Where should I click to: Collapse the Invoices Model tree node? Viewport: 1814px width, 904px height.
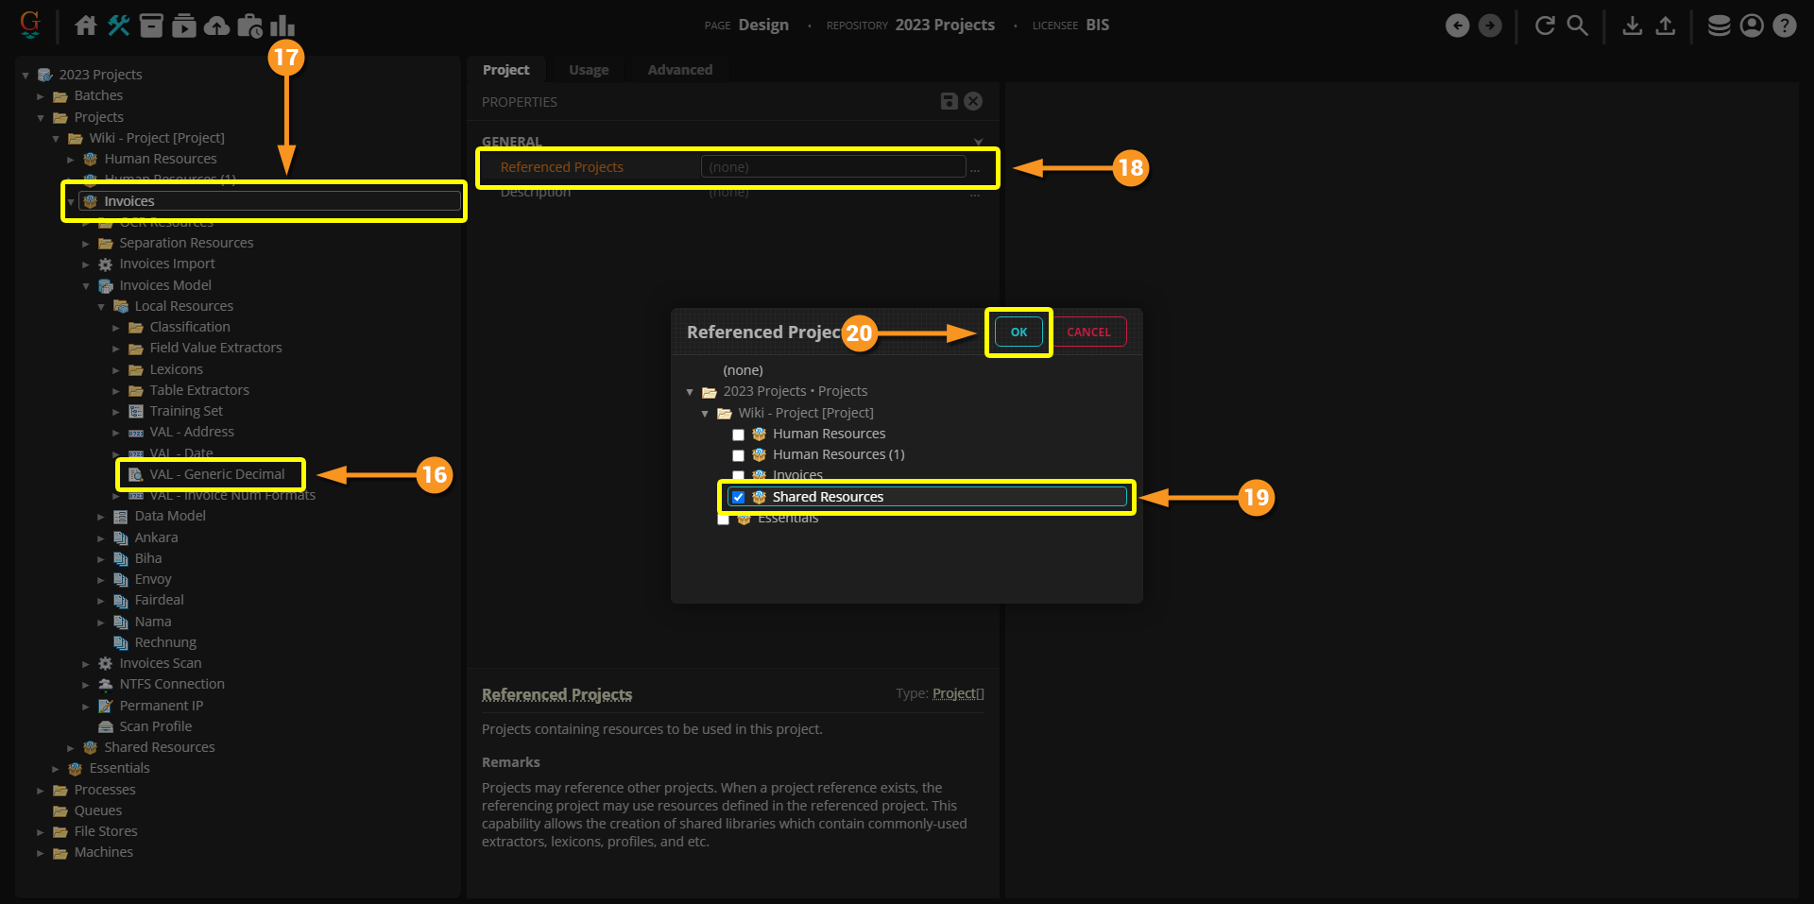click(86, 286)
